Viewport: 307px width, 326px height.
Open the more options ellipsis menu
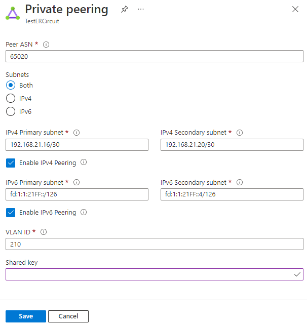click(x=141, y=9)
